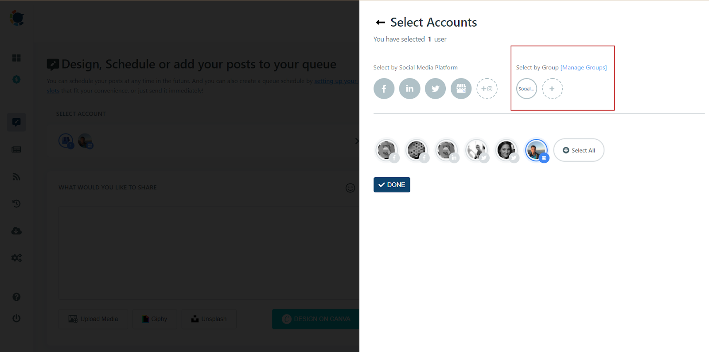Open the RSS feed icon in sidebar
The height and width of the screenshot is (352, 709).
point(16,177)
